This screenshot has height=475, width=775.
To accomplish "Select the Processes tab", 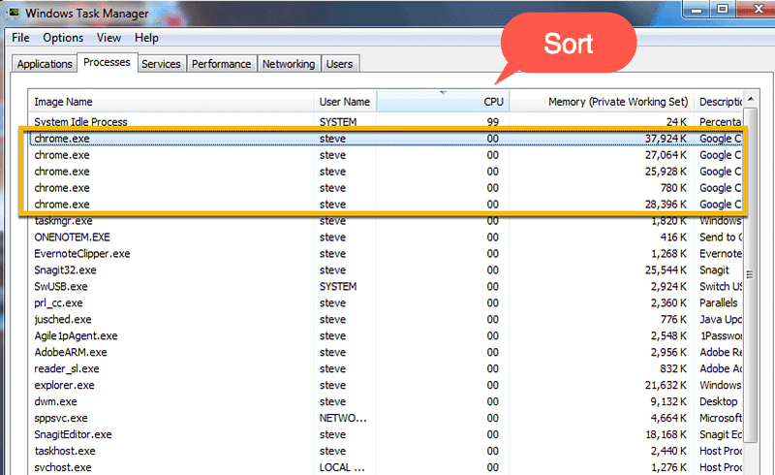I will [x=107, y=62].
